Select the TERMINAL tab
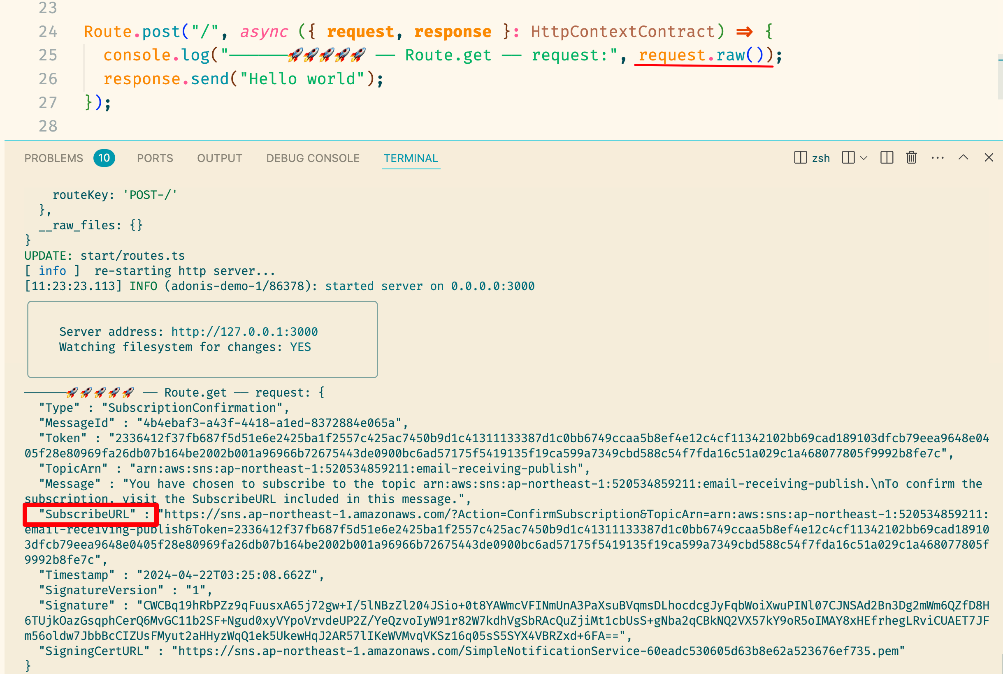 [411, 158]
